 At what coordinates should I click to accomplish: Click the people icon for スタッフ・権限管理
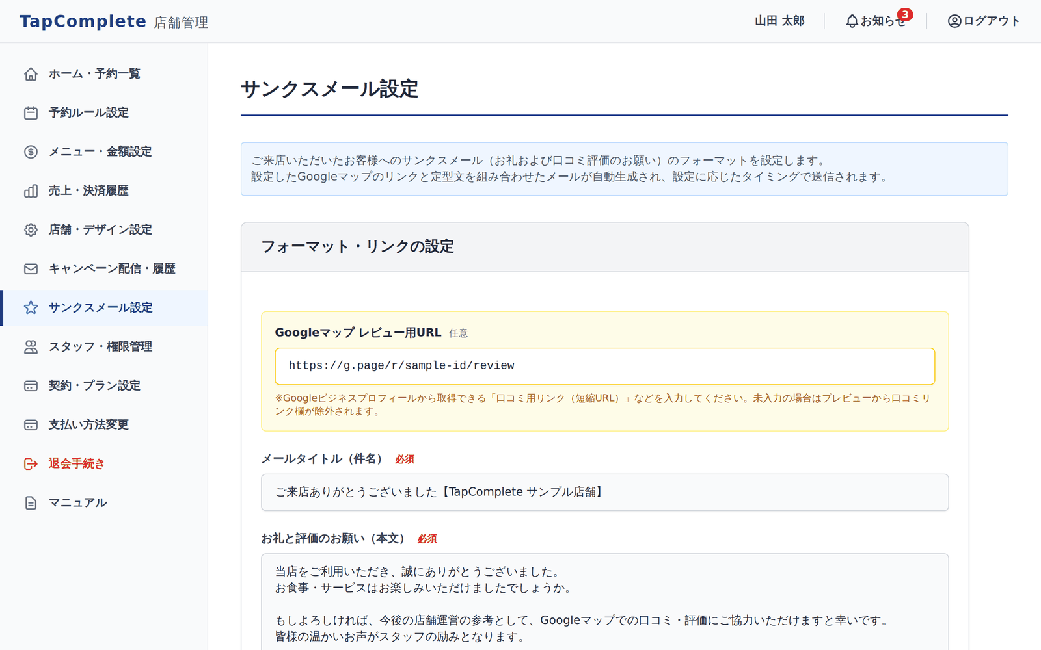(x=31, y=346)
